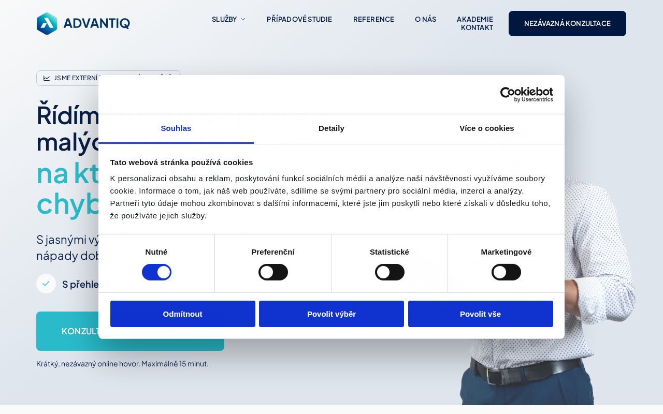
Task: Enable the Preferenční cookies switch
Action: [x=273, y=272]
